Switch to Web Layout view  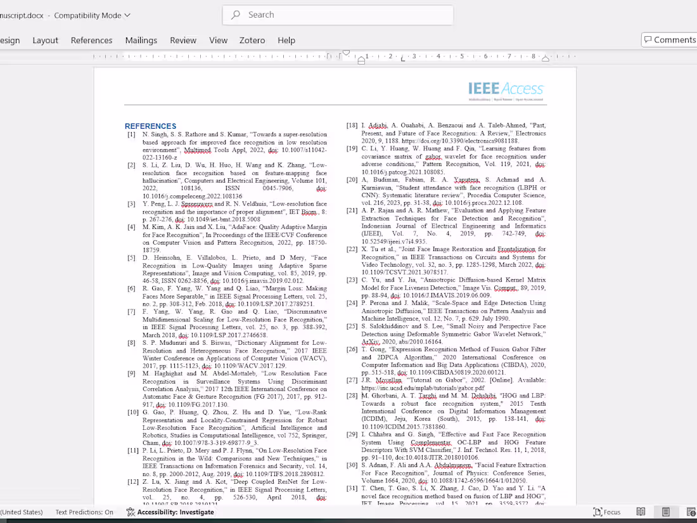coord(689,512)
